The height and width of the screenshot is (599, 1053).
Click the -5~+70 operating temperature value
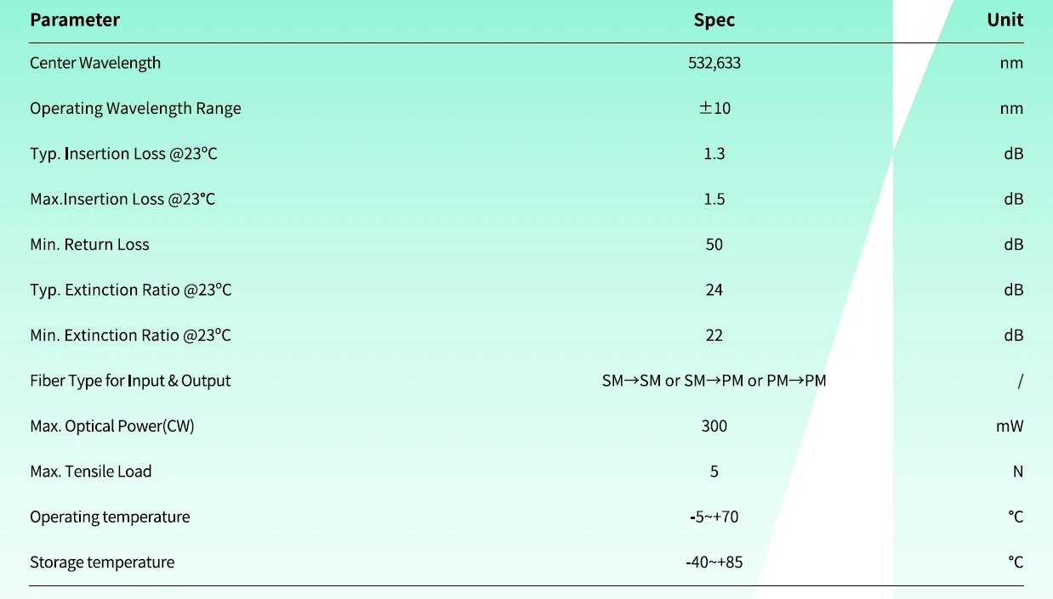[x=714, y=517]
